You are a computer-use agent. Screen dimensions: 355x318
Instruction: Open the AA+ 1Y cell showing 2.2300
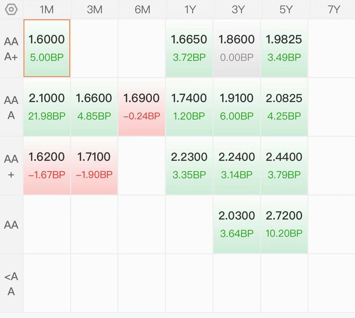189,166
